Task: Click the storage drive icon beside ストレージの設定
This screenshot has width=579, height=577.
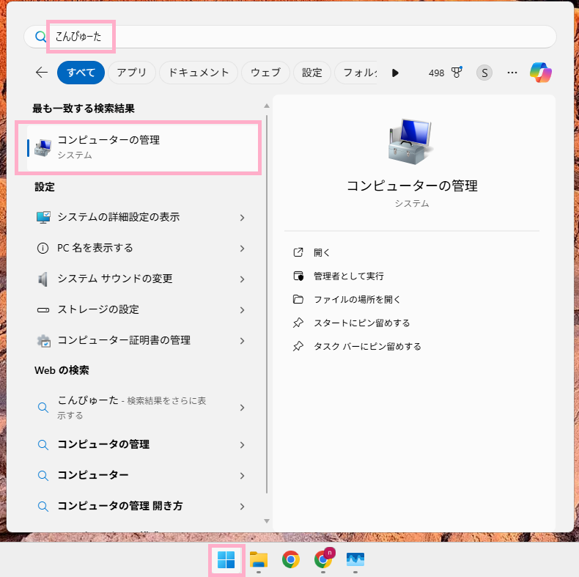Action: (43, 310)
